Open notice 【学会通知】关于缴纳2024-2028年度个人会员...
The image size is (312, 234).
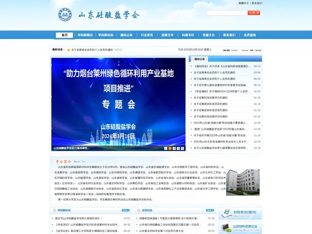click(x=222, y=91)
